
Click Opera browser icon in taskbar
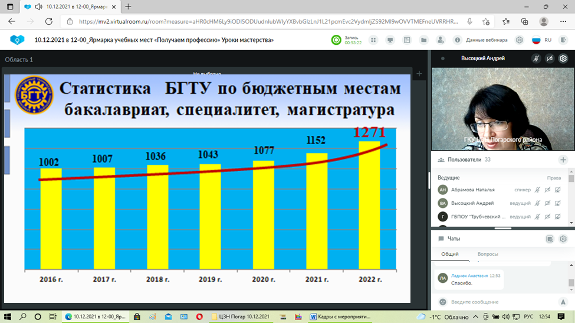[199, 317]
